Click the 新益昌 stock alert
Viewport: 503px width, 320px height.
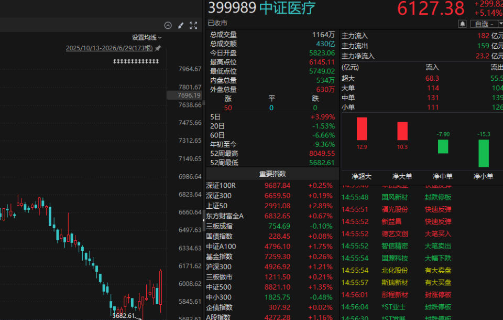pyautogui.click(x=391, y=222)
